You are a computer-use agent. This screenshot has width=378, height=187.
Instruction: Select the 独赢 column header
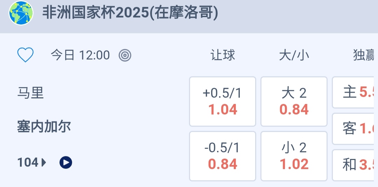pos(364,55)
